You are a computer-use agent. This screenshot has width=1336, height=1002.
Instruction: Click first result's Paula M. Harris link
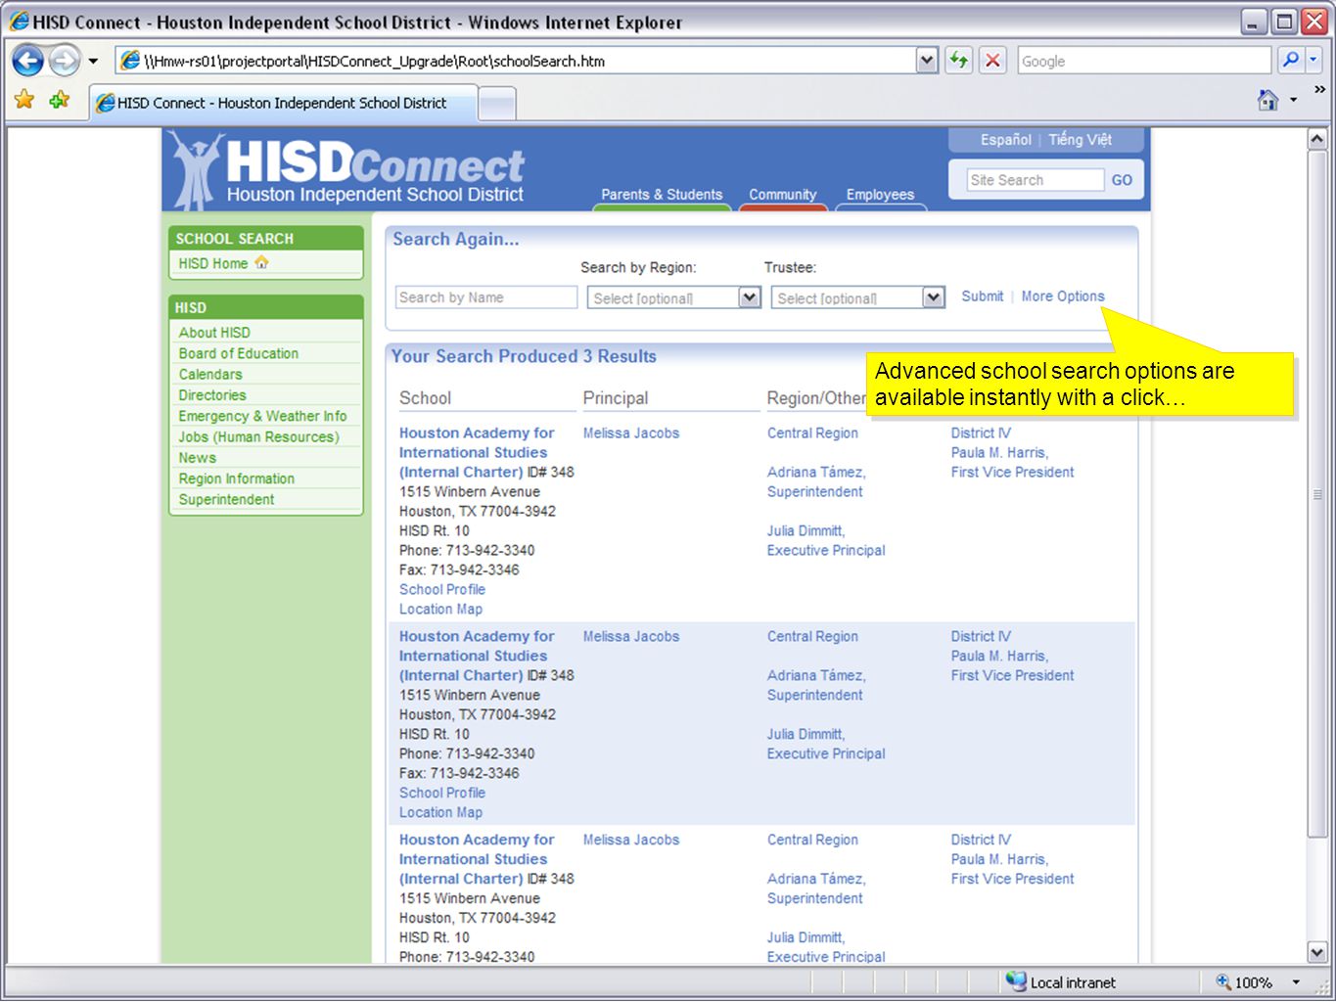pos(999,452)
